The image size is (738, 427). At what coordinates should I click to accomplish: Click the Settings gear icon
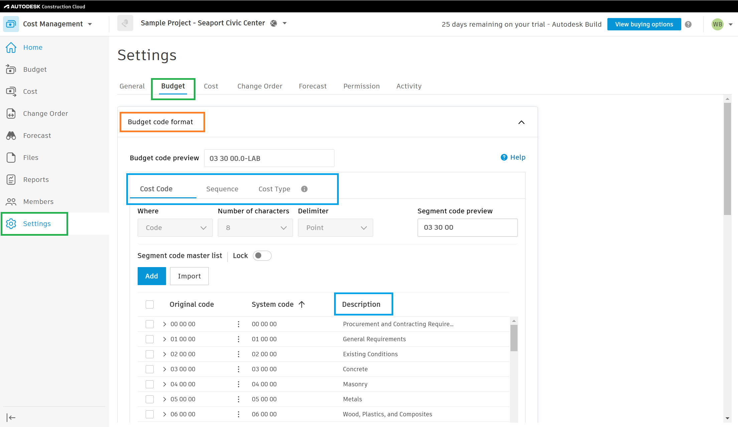[x=11, y=224]
